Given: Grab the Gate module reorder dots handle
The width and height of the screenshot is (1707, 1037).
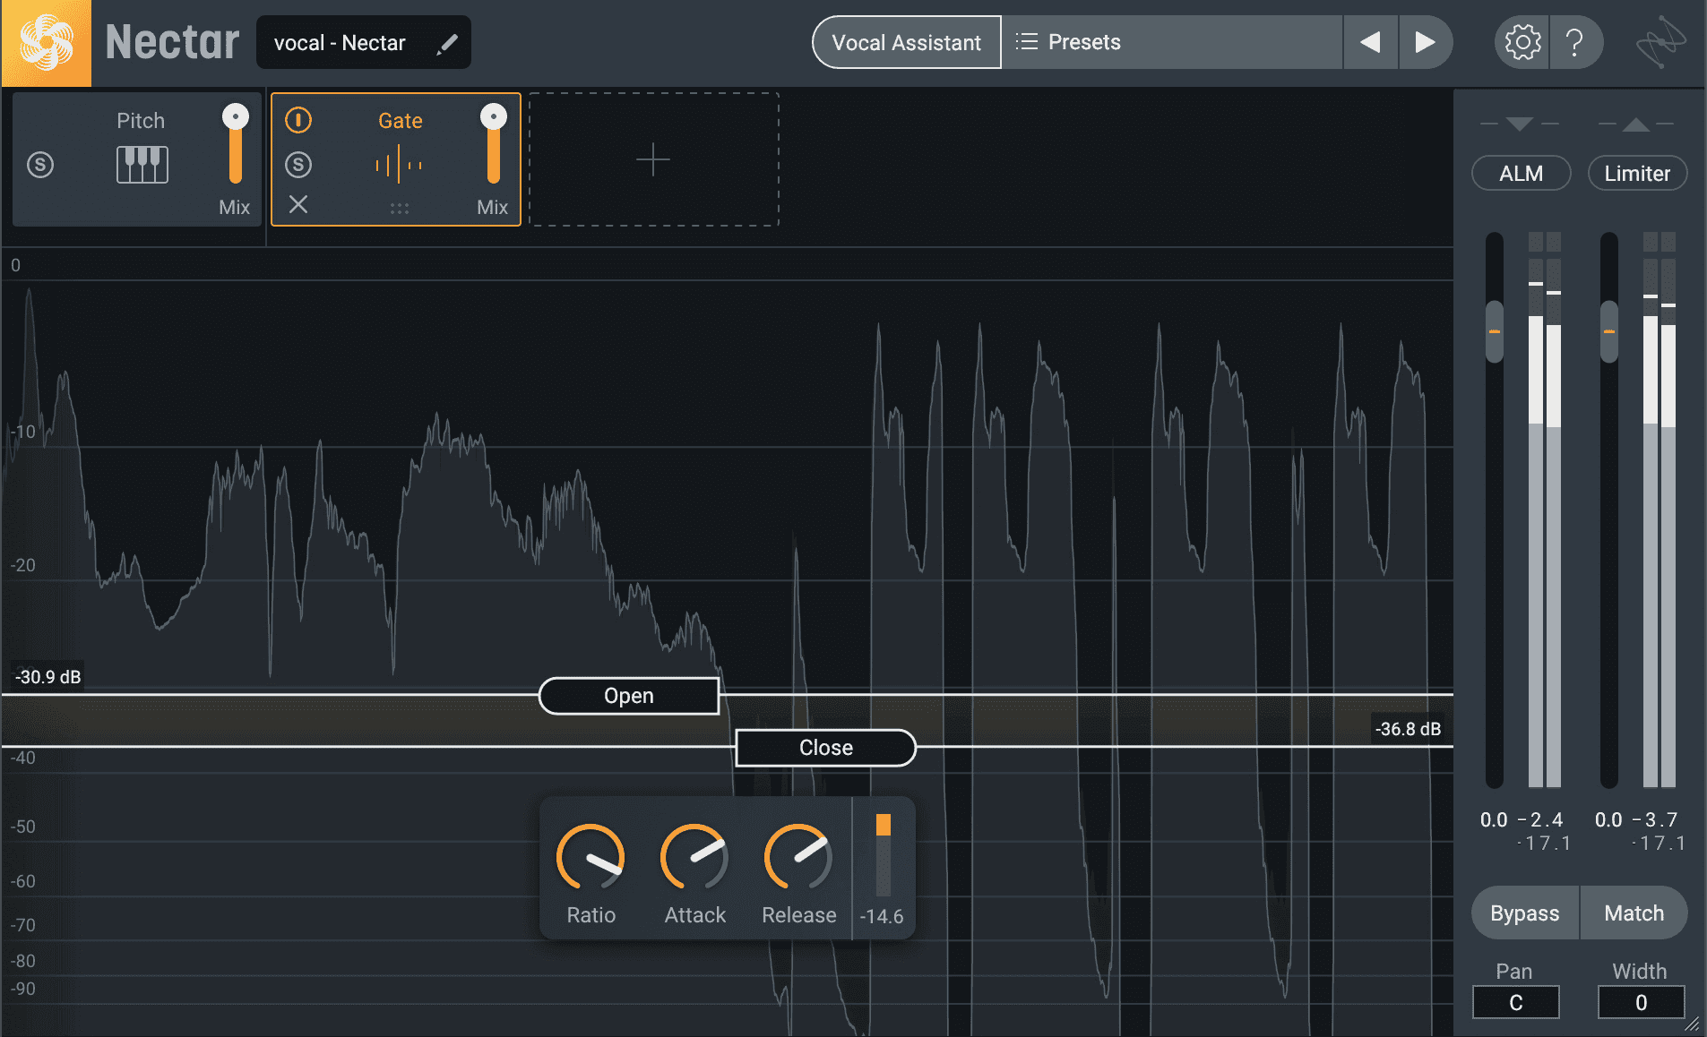Looking at the screenshot, I should (400, 208).
